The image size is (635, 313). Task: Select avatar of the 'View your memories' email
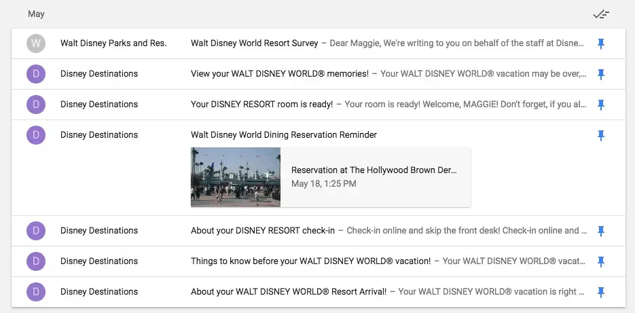point(36,74)
